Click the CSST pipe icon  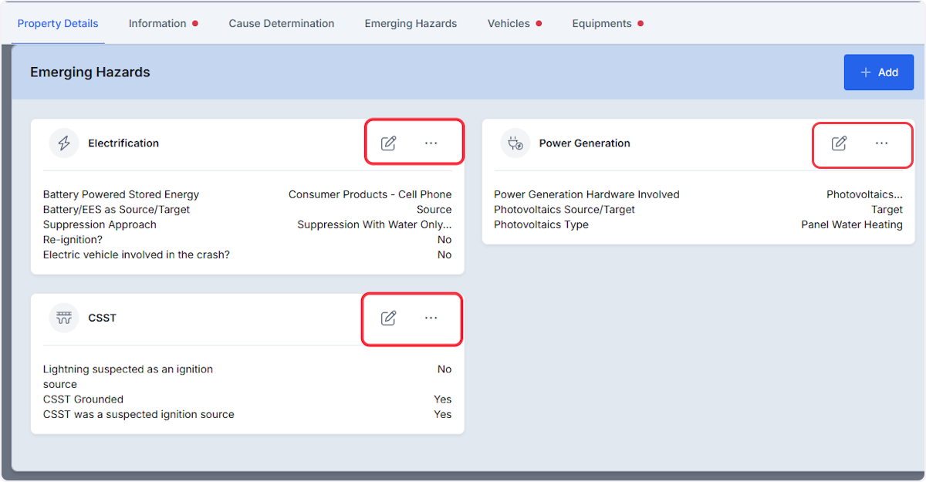[64, 318]
